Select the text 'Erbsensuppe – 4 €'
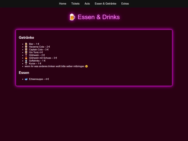188x141 pixels. (39, 79)
